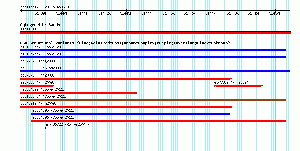Image resolution: width=300 pixels, height=151 pixels.
Task: Click ruler position 51440k
Action: click(x=62, y=14)
